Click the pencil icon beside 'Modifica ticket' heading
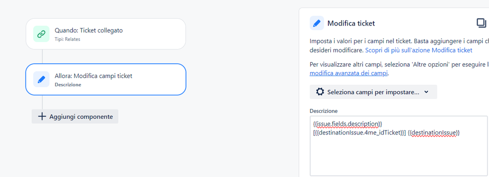The width and height of the screenshot is (489, 177). pyautogui.click(x=317, y=23)
